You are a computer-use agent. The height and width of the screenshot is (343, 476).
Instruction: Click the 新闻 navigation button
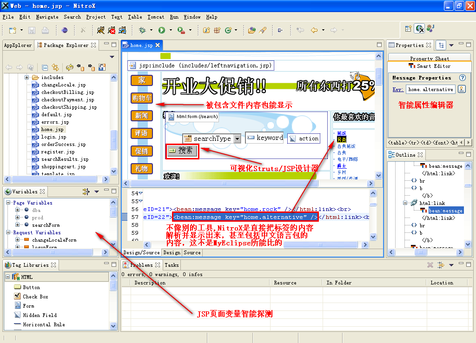click(141, 116)
